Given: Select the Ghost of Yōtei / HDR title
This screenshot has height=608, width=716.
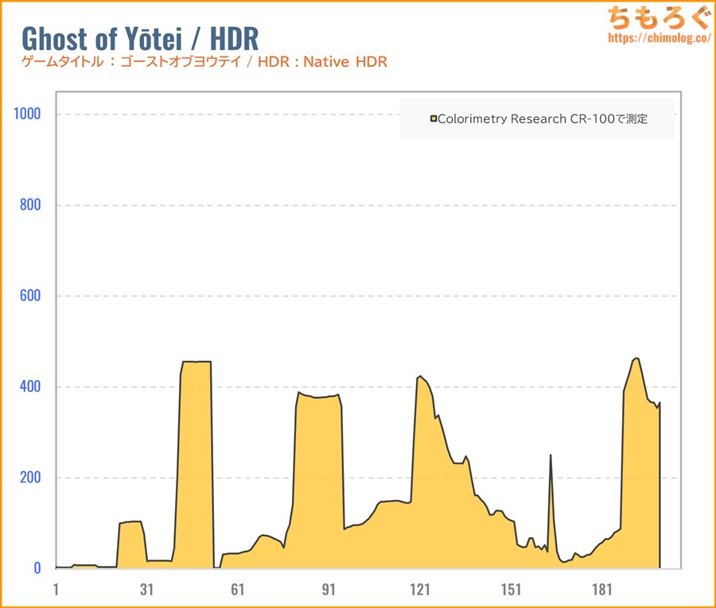Looking at the screenshot, I should [x=139, y=38].
